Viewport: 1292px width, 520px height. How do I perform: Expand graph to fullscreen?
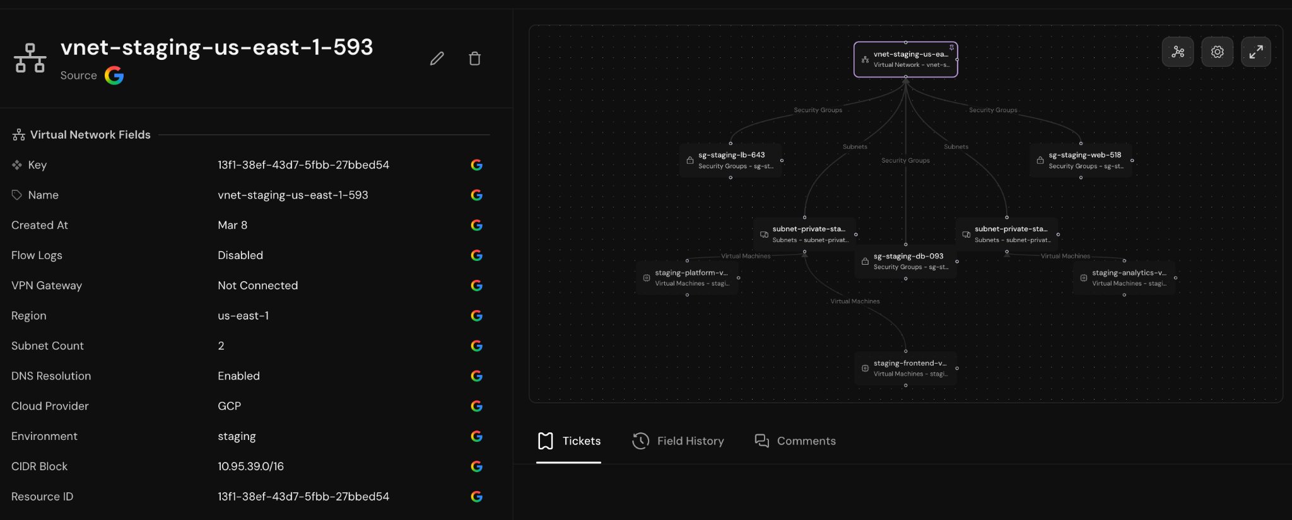pos(1256,52)
